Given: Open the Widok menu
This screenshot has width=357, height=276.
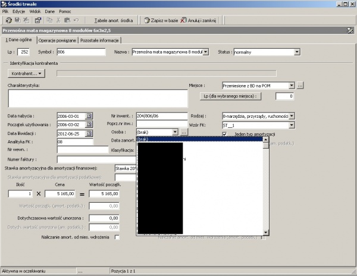Looking at the screenshot, I should [x=35, y=11].
